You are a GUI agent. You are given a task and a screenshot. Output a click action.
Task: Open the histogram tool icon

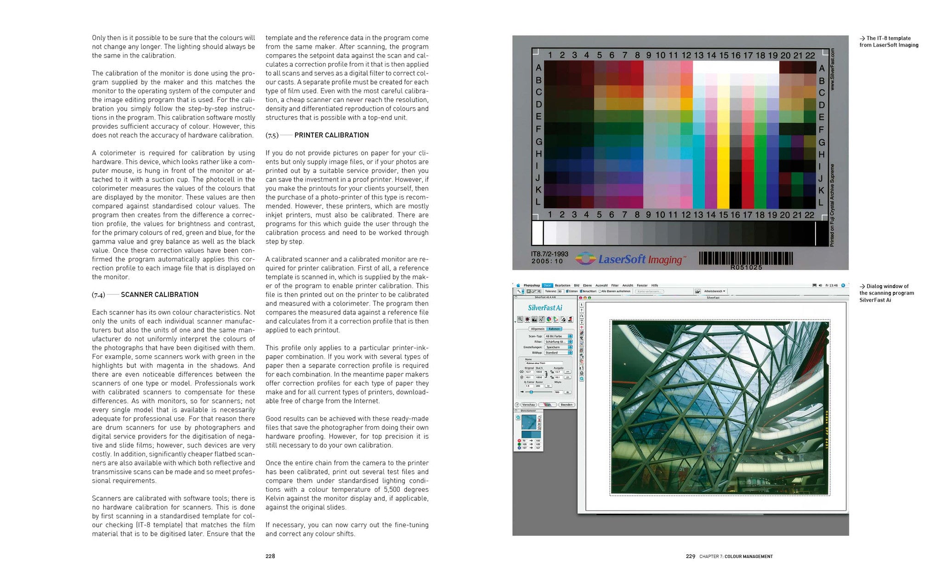(x=534, y=319)
